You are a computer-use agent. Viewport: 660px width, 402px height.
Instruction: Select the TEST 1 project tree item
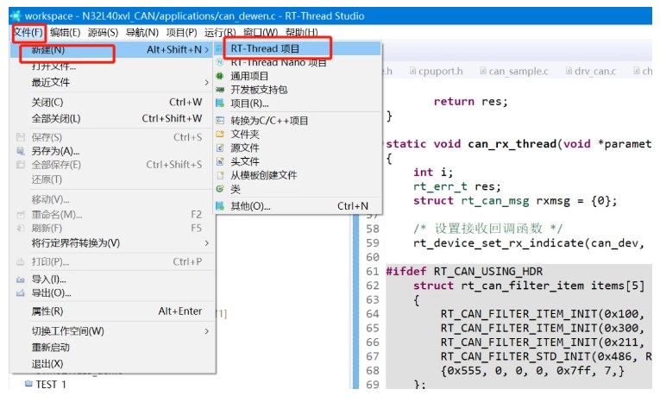[51, 385]
